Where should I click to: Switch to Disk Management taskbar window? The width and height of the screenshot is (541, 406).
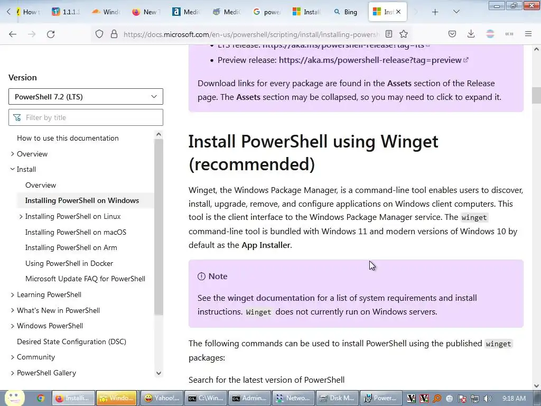pos(337,399)
